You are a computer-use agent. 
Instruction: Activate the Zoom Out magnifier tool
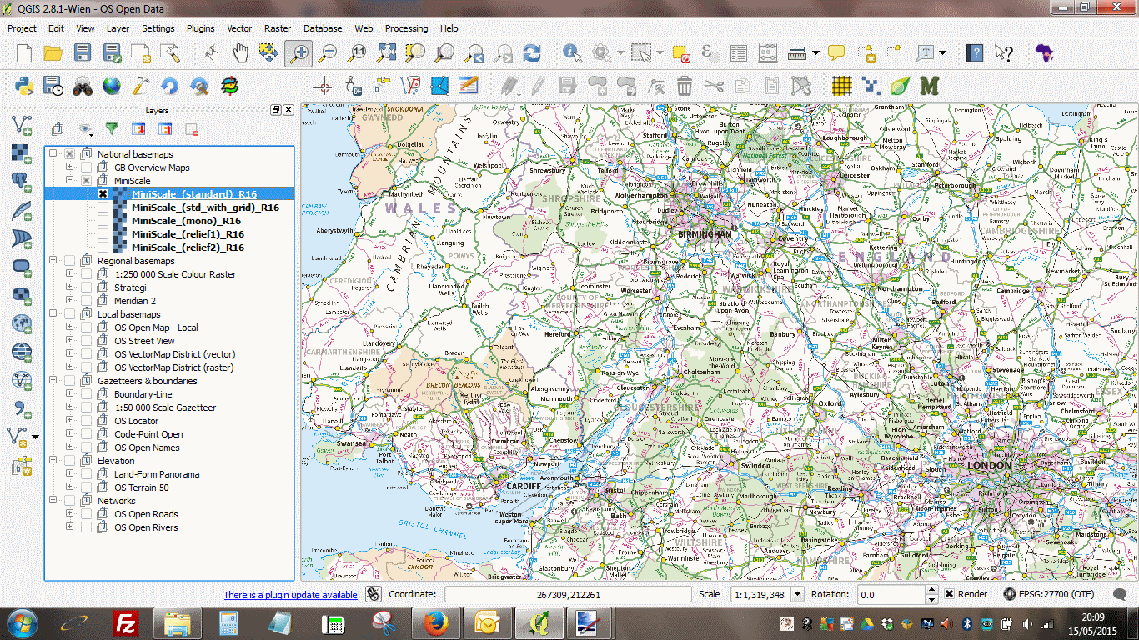328,53
